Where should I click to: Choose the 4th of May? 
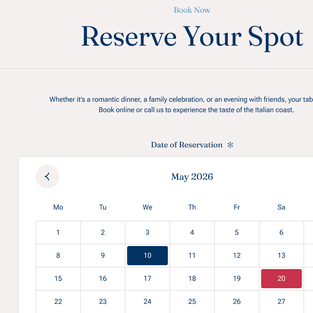[x=192, y=233]
